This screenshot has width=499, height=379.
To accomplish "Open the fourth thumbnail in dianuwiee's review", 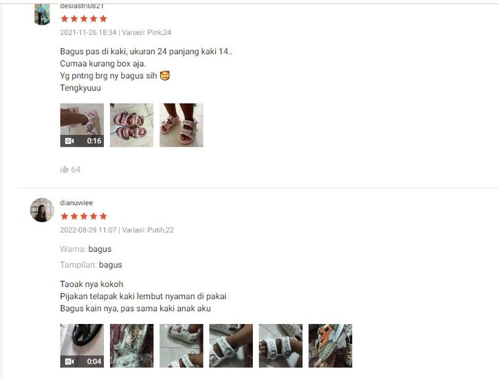I will (231, 346).
